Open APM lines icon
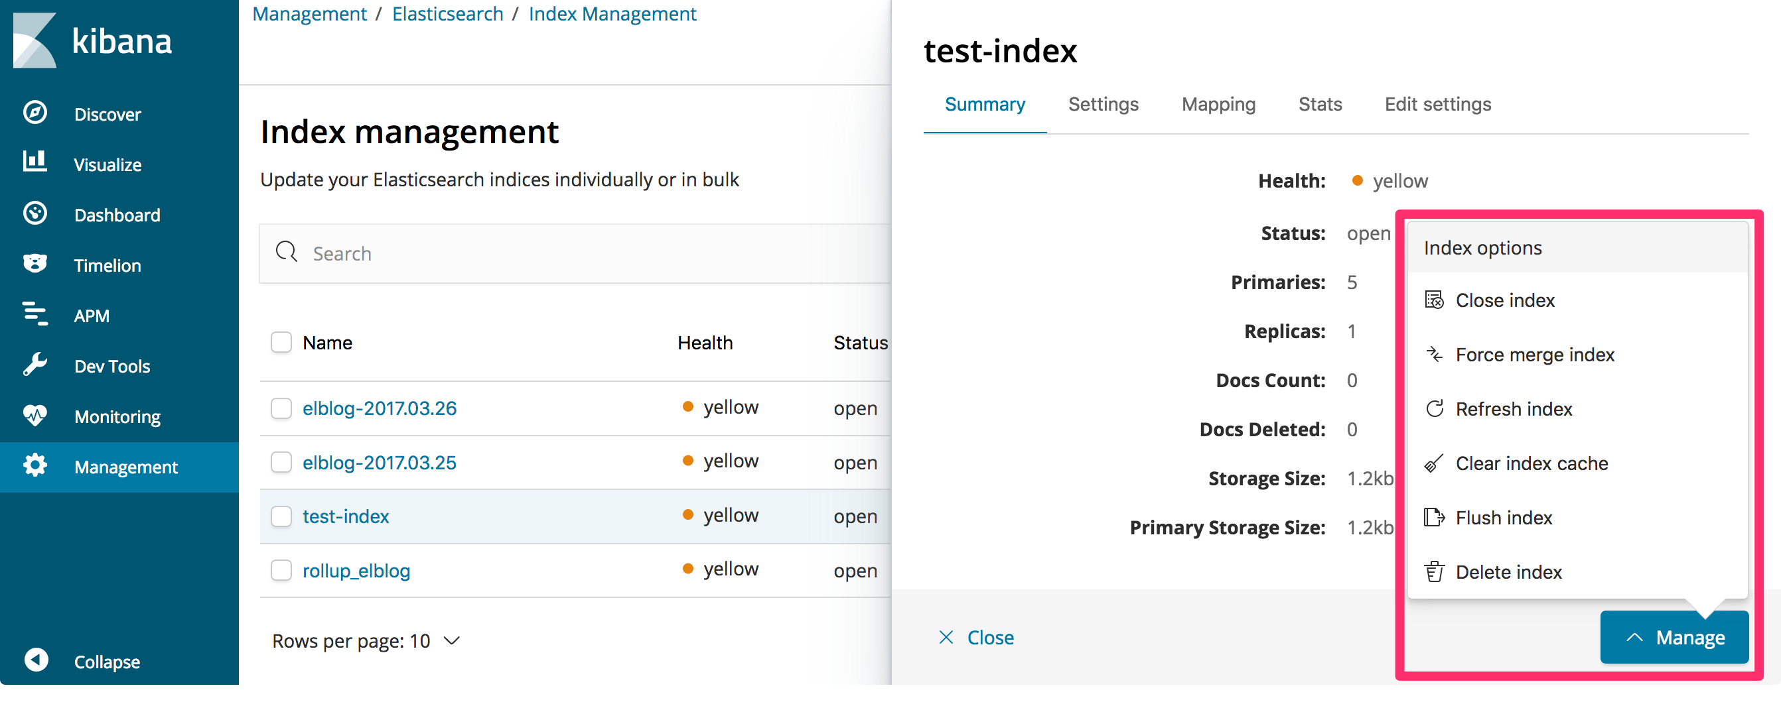Image resolution: width=1781 pixels, height=712 pixels. 35,314
